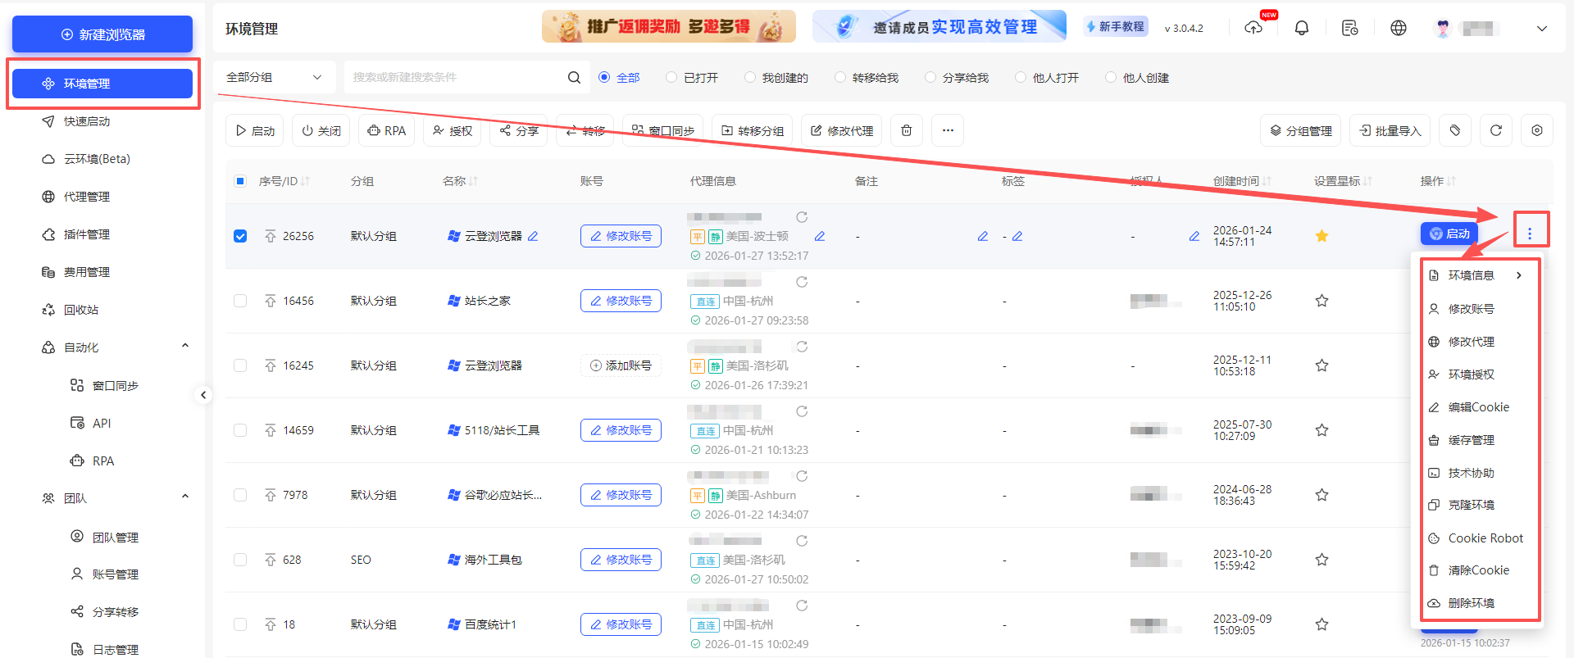The height and width of the screenshot is (658, 1574).
Task: Click the 新手教程 badge
Action: tap(1115, 27)
